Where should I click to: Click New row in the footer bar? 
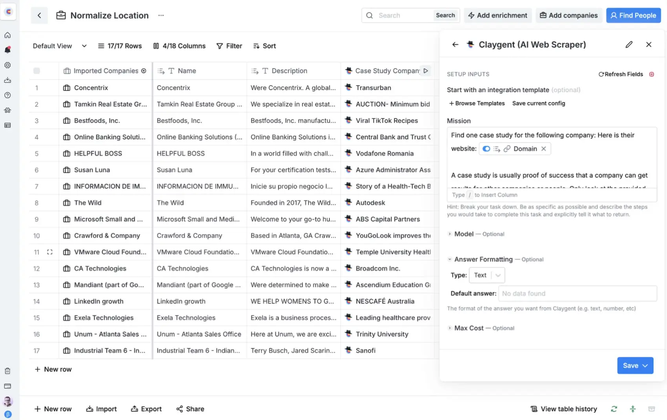[53, 409]
